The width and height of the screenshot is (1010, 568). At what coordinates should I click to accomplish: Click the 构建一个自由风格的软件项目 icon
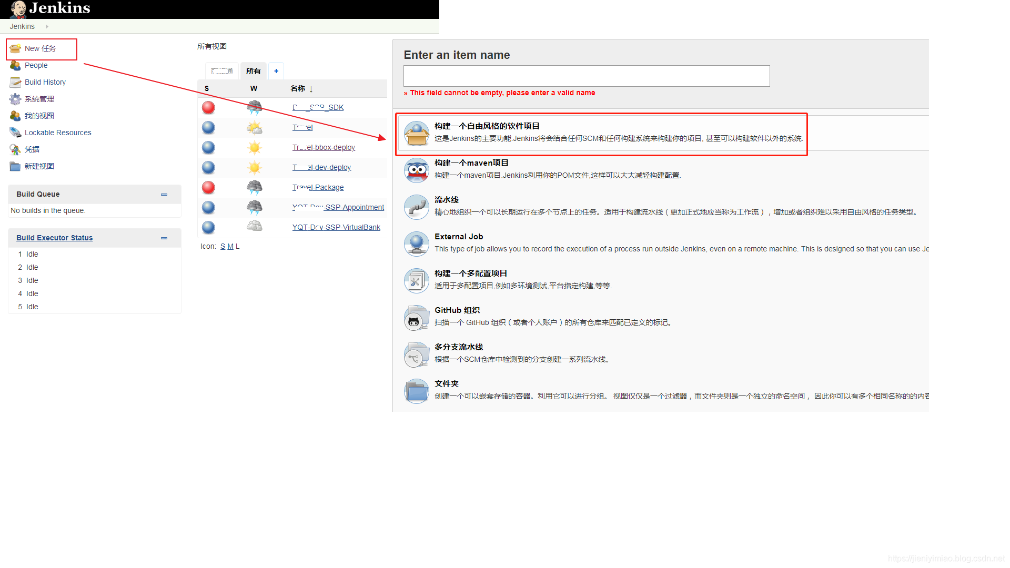pyautogui.click(x=416, y=132)
